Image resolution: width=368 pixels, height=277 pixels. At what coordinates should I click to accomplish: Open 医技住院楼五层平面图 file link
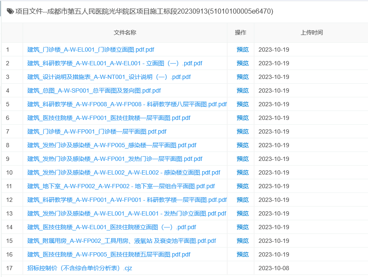[x=109, y=254]
